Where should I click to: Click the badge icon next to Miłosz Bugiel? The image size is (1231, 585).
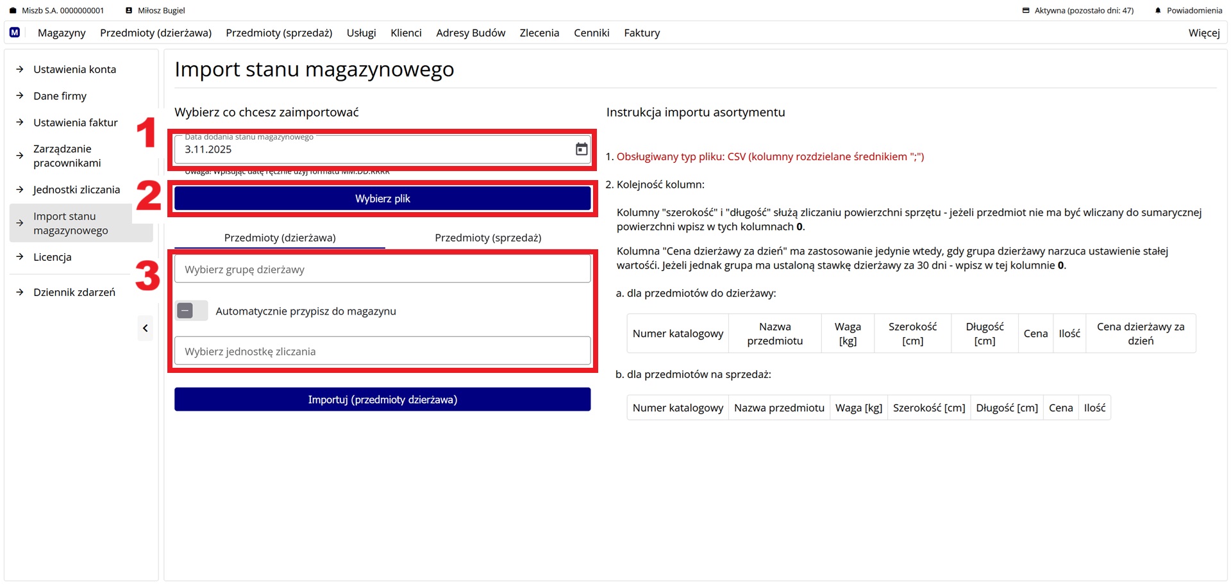[x=129, y=10]
